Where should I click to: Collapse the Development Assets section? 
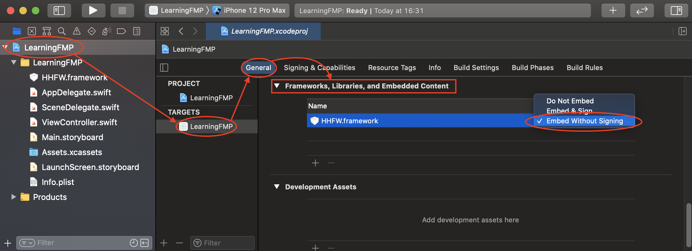(x=277, y=187)
